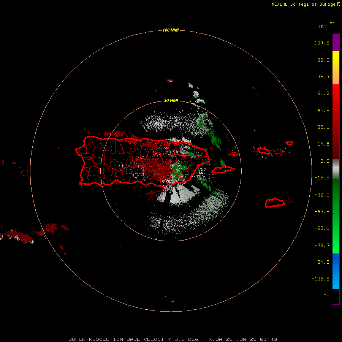
Task: Pick the black TH segment of the color bar
Action: [x=336, y=296]
